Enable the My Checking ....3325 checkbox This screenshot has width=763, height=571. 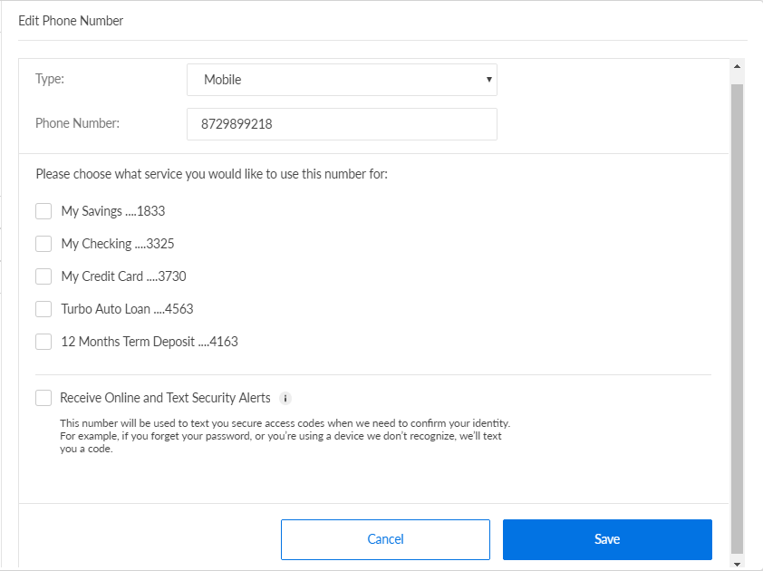43,244
